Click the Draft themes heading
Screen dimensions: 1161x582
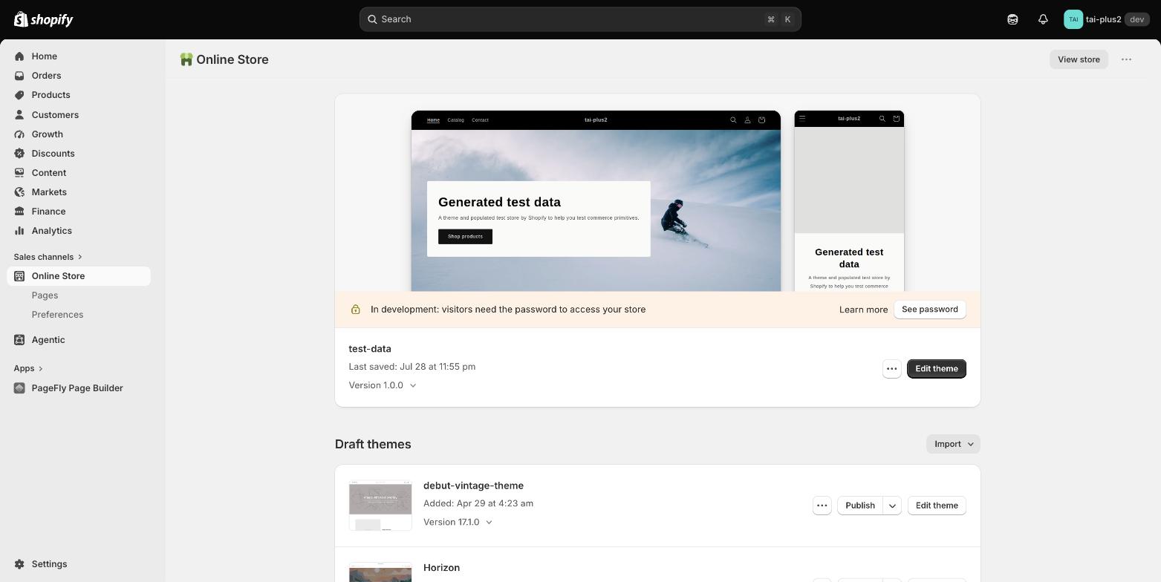pos(373,444)
